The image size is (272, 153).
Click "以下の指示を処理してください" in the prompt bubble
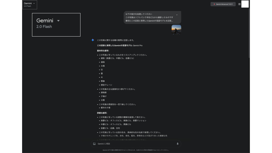tap(139, 14)
